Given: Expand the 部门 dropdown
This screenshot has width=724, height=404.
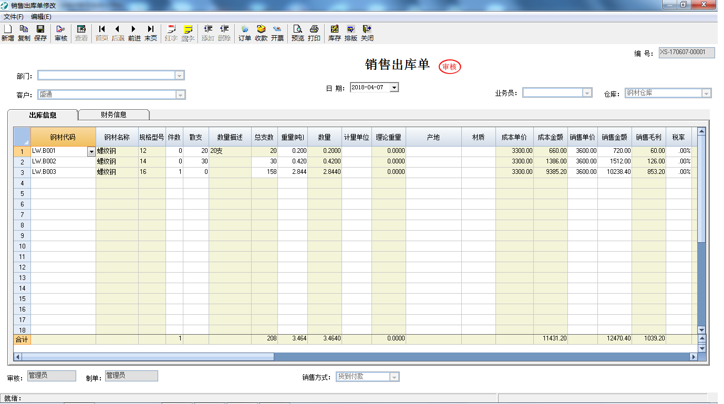Looking at the screenshot, I should point(180,76).
